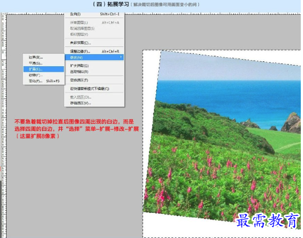303x238 pixels.
Task: Expand the 修改(M) submenu arrow
Action: click(x=121, y=57)
